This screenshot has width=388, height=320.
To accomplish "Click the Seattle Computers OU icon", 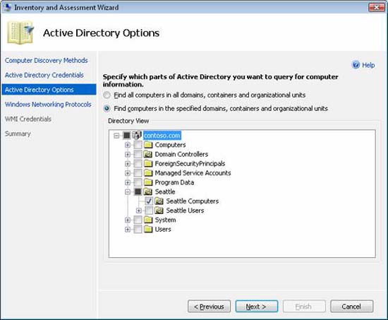I will click(159, 201).
